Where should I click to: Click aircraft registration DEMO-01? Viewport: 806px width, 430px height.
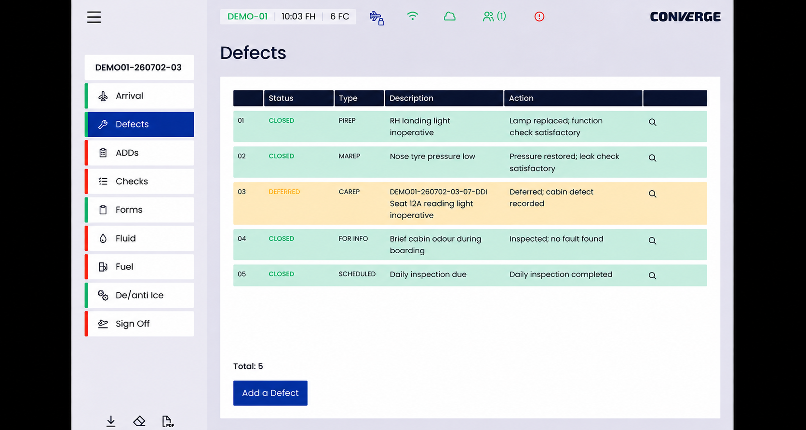pyautogui.click(x=247, y=16)
